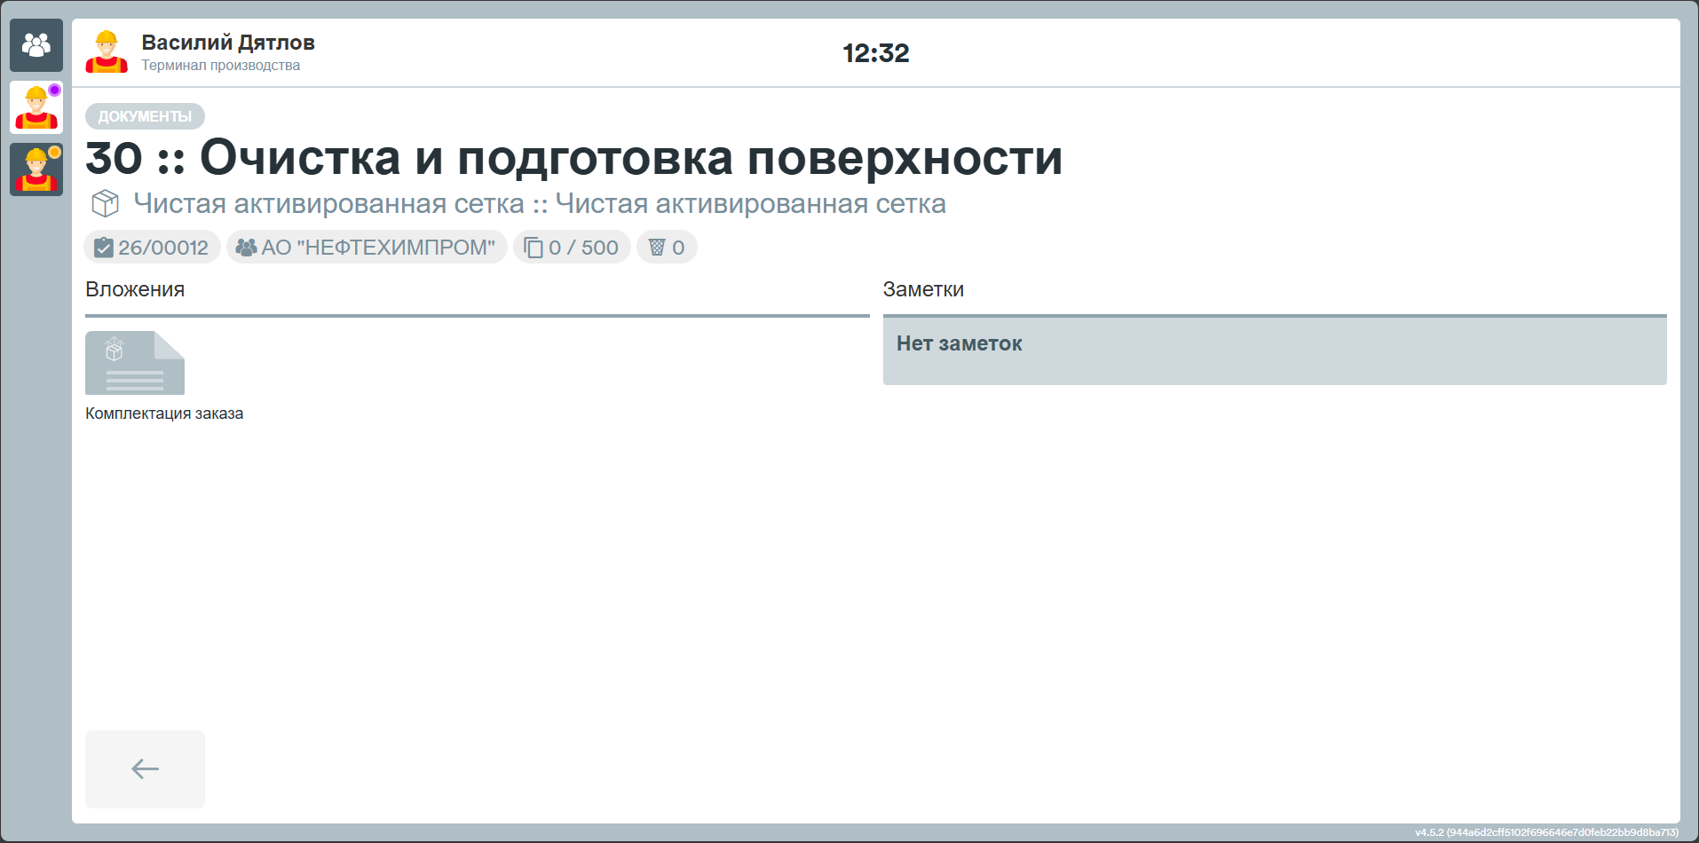Click the Терминал производства subtitle
The width and height of the screenshot is (1699, 843).
221,66
